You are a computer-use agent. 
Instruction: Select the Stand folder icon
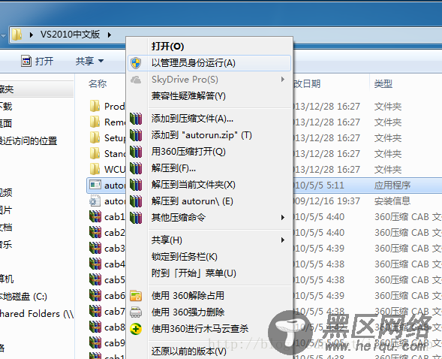coord(95,153)
